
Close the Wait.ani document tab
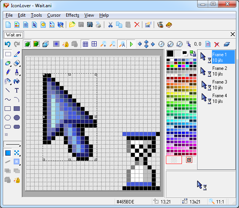[233, 34]
